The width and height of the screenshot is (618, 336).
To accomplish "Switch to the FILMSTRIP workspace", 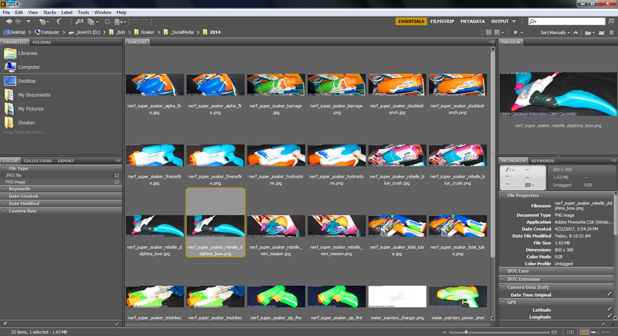I will 442,21.
